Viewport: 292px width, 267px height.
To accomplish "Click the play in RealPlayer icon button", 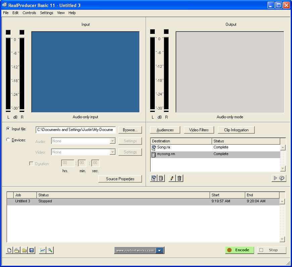I will click(x=279, y=178).
